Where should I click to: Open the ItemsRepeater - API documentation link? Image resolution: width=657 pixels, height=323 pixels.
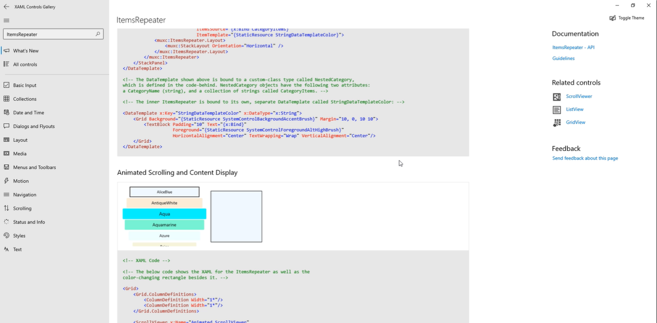coord(573,47)
